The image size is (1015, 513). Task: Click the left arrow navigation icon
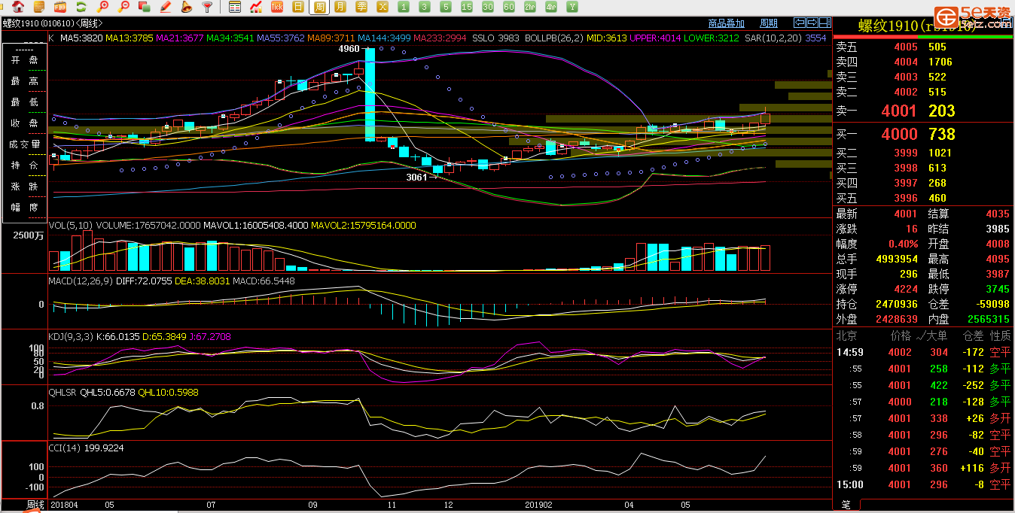point(800,23)
